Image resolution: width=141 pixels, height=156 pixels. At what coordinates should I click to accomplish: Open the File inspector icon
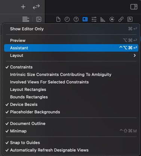coord(58,19)
